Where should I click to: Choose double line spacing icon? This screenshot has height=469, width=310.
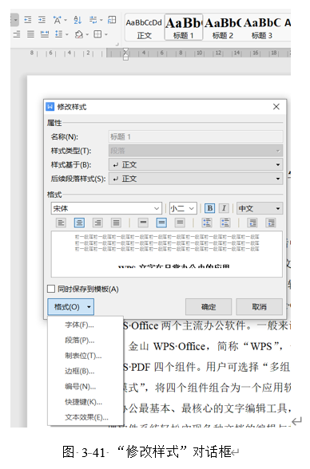(x=180, y=223)
